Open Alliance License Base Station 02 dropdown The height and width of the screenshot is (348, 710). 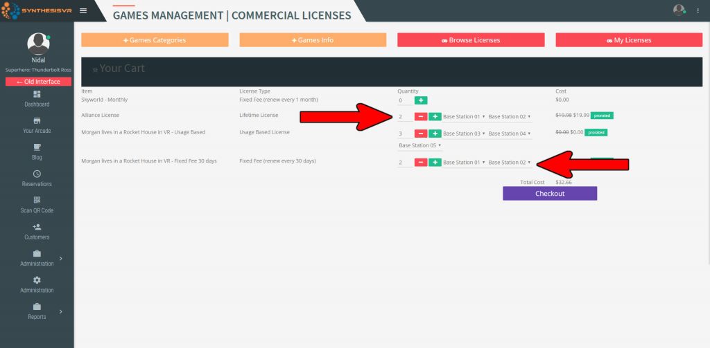[510, 117]
